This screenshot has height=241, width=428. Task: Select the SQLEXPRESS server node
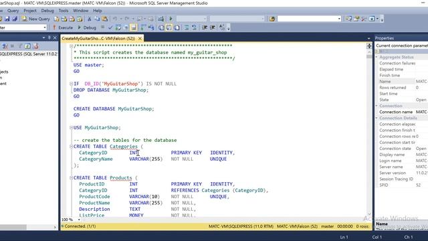click(x=29, y=54)
